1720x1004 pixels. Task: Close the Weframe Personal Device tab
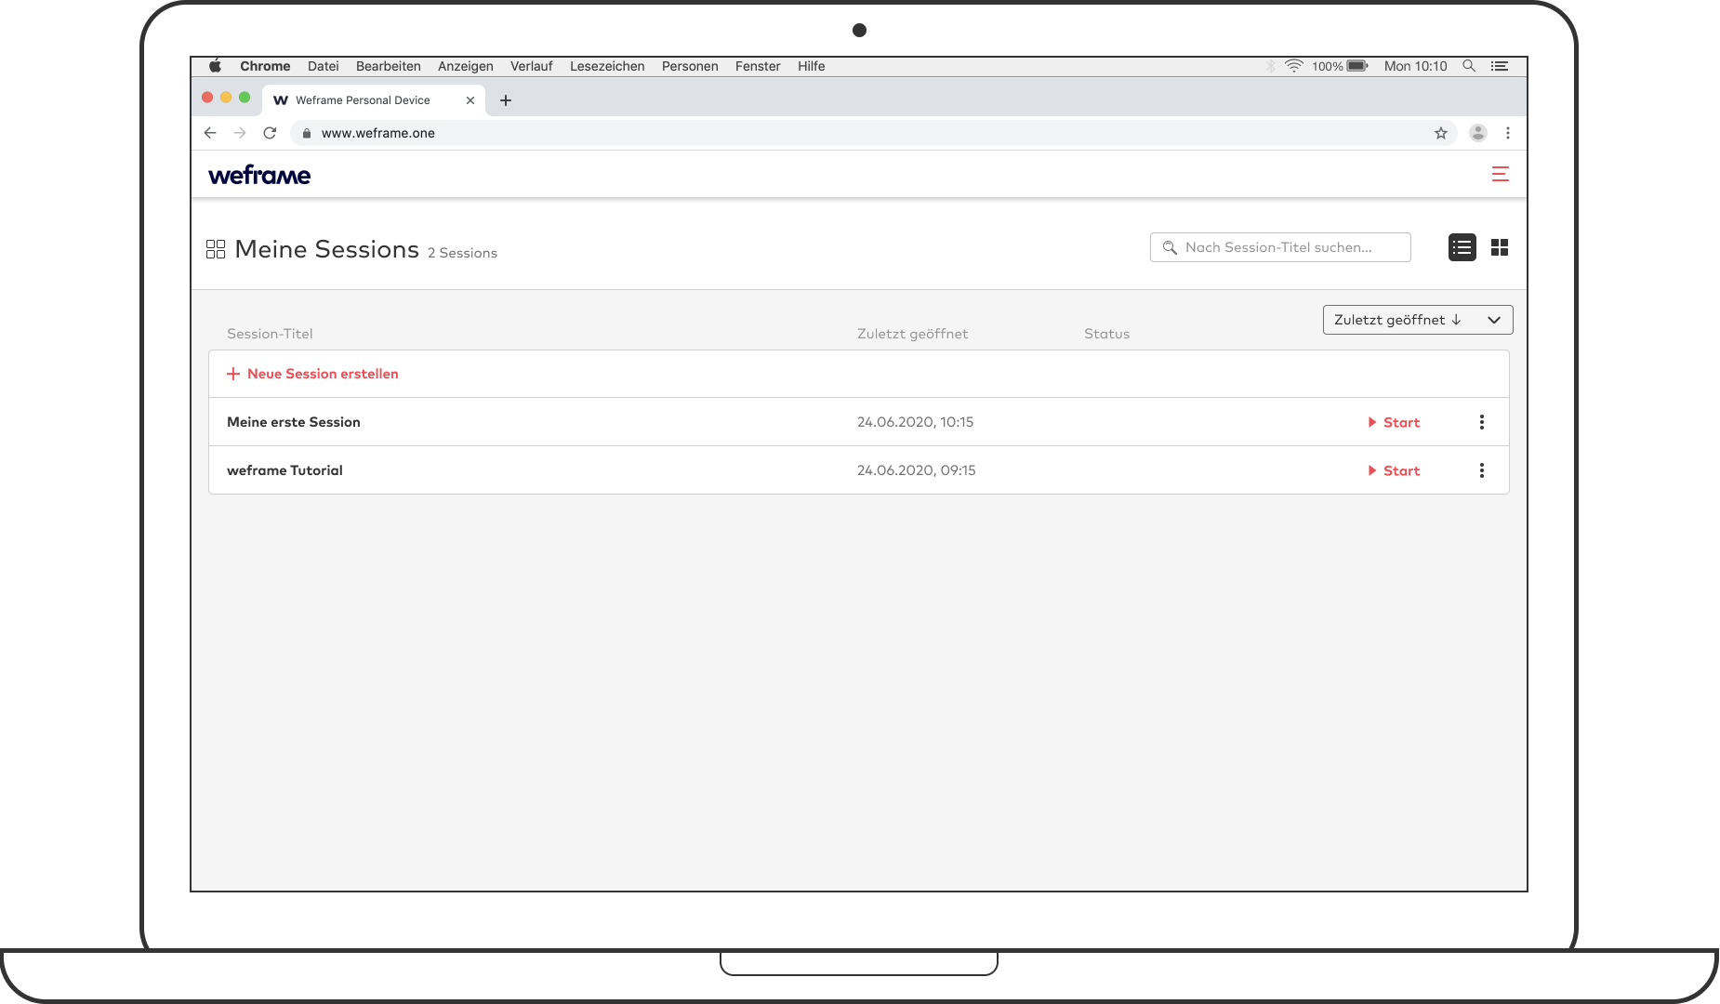pyautogui.click(x=470, y=100)
